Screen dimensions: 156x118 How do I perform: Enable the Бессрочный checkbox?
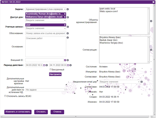[51, 70]
